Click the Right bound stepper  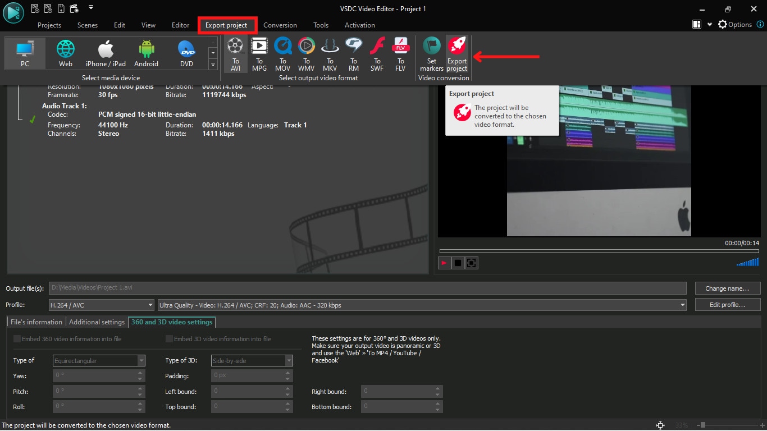click(x=439, y=391)
